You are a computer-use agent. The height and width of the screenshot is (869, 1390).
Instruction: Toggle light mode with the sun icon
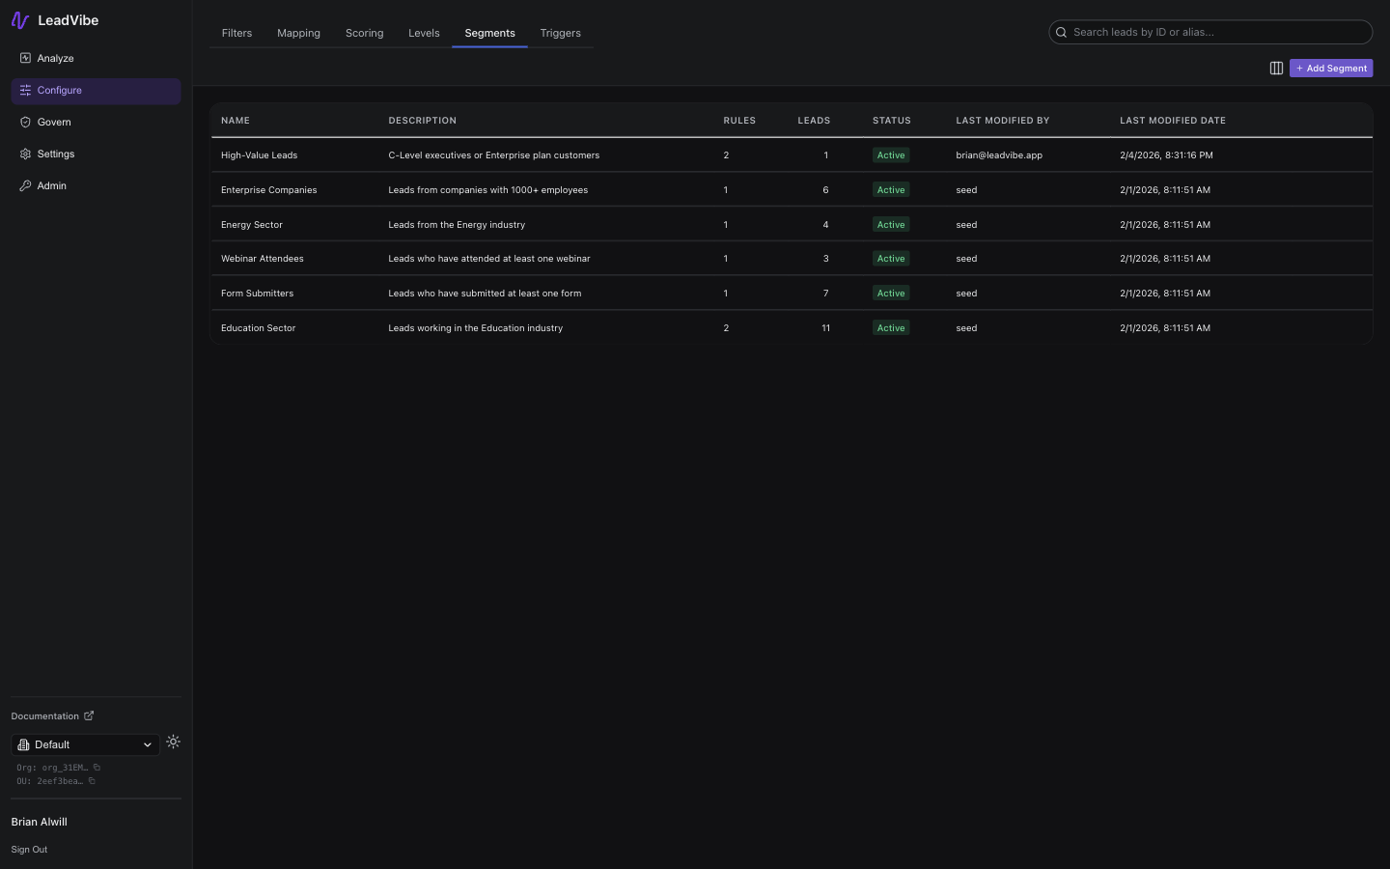pos(174,742)
